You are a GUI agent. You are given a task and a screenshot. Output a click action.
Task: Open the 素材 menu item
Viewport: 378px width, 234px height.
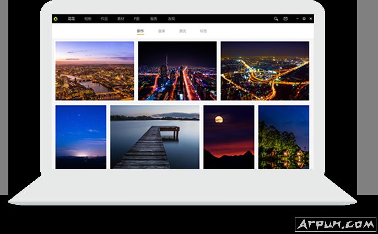[x=121, y=19]
